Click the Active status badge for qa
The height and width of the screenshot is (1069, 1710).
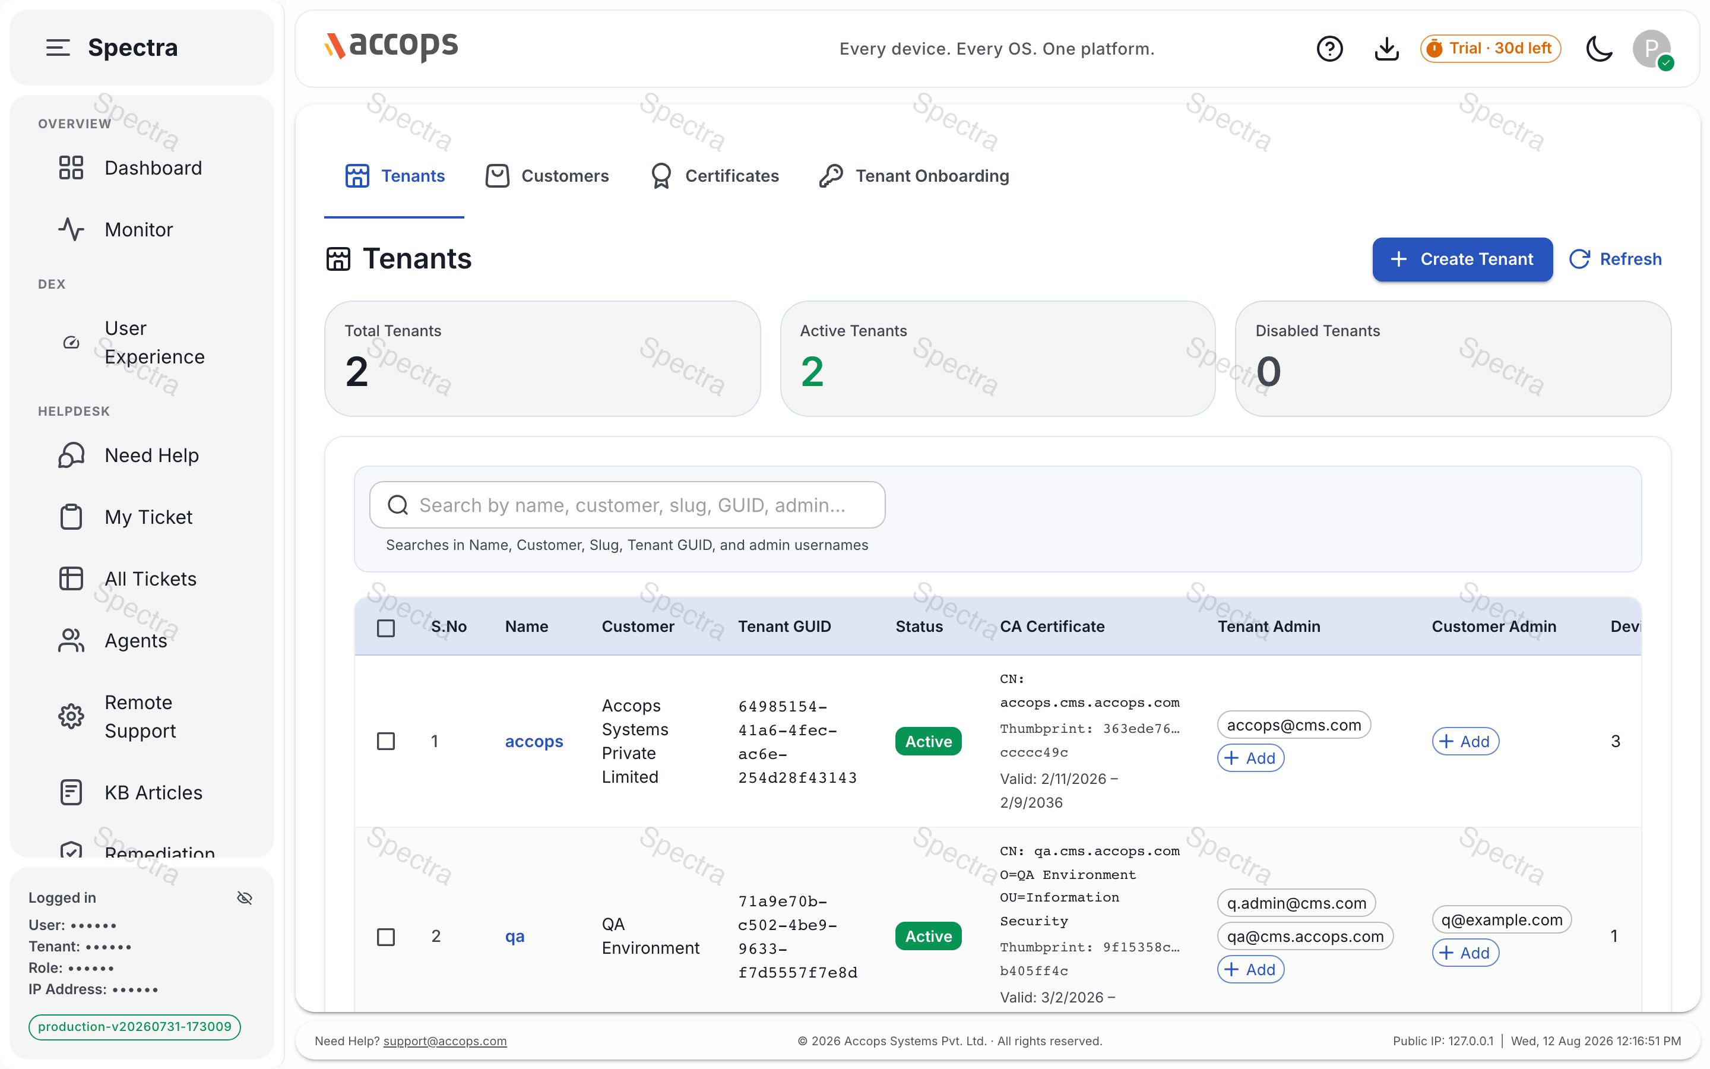pyautogui.click(x=928, y=936)
